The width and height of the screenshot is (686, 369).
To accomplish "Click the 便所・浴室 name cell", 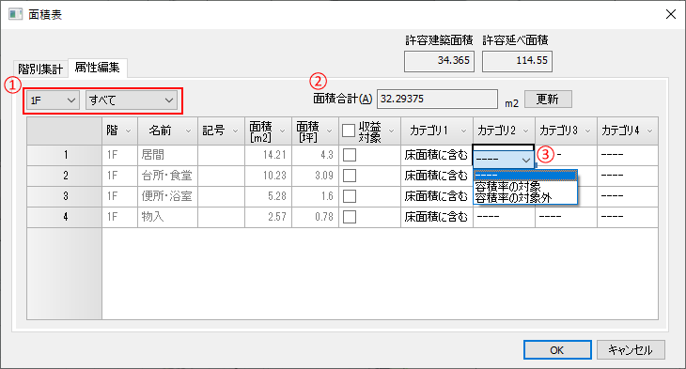I will coord(167,196).
